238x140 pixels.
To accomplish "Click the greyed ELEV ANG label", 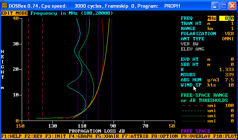I will pos(192,49).
